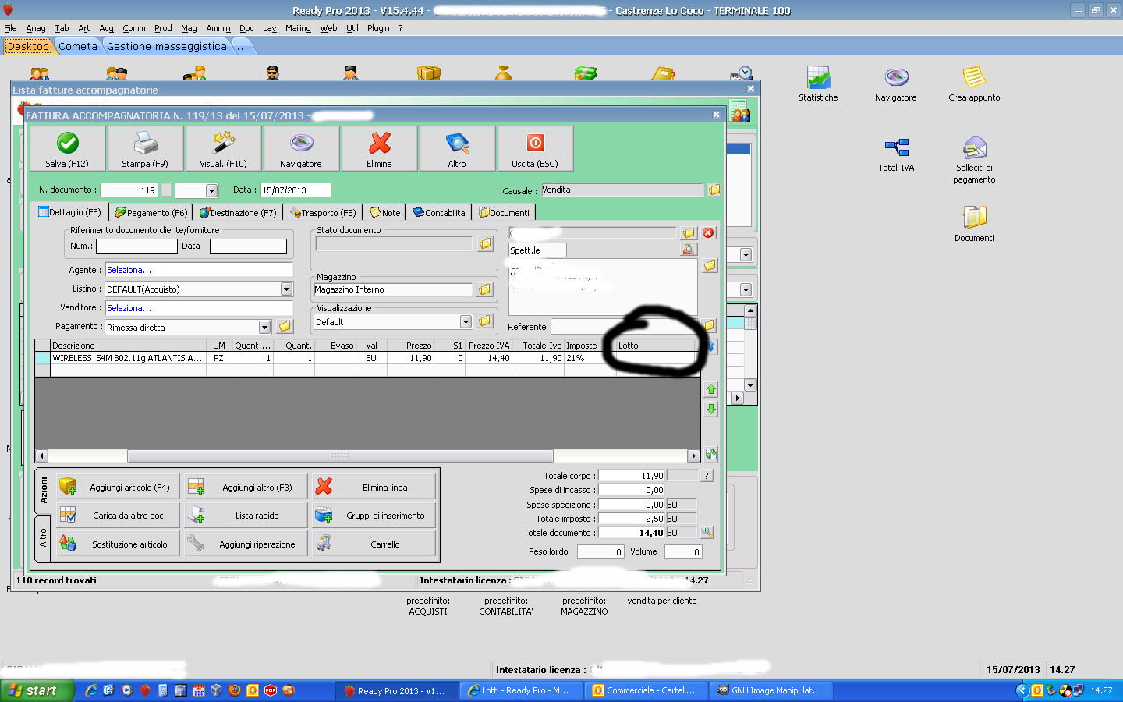Open Statistiche desktop icon
This screenshot has height=702, width=1123.
[818, 84]
